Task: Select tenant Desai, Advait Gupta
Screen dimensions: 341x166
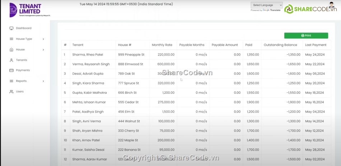Action: 88,74
